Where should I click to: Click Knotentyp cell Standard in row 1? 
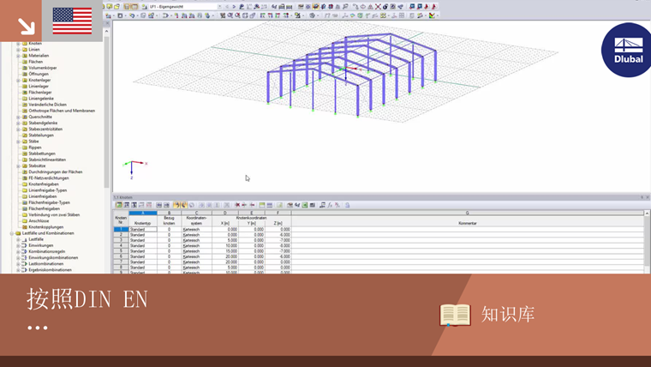pyautogui.click(x=143, y=229)
